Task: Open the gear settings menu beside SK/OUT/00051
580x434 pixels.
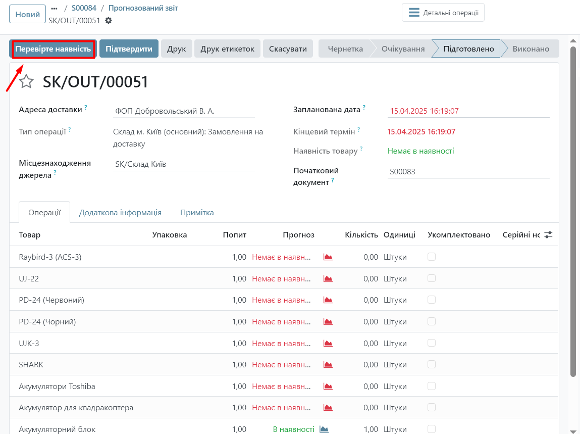Action: point(109,21)
